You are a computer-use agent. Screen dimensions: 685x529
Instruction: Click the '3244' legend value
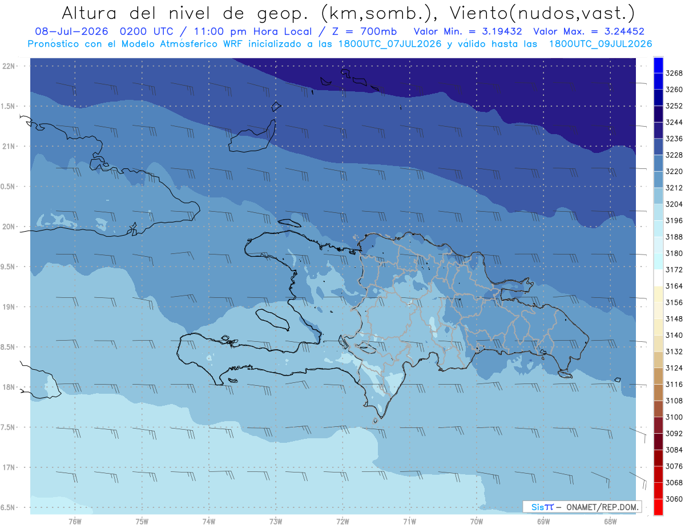(x=674, y=122)
